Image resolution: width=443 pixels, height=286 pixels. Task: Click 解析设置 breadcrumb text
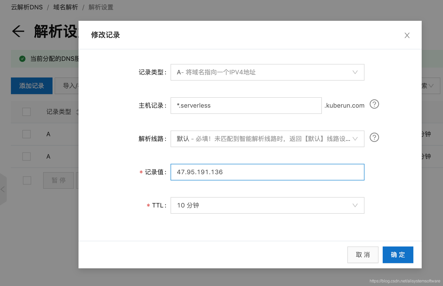click(x=101, y=7)
